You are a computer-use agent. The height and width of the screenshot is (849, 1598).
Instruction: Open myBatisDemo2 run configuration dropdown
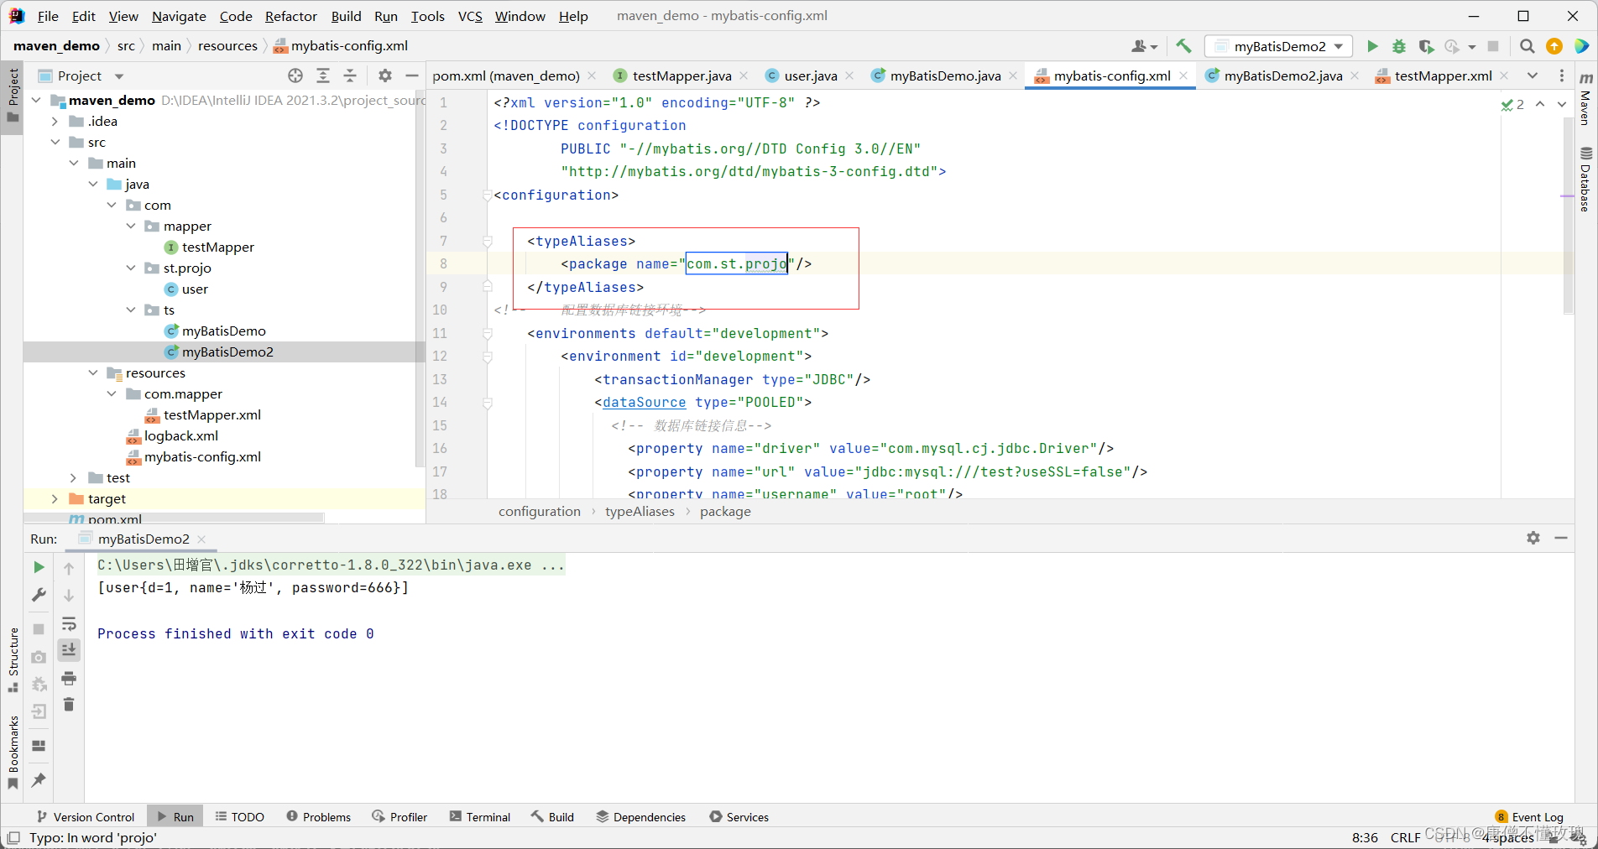pyautogui.click(x=1278, y=46)
